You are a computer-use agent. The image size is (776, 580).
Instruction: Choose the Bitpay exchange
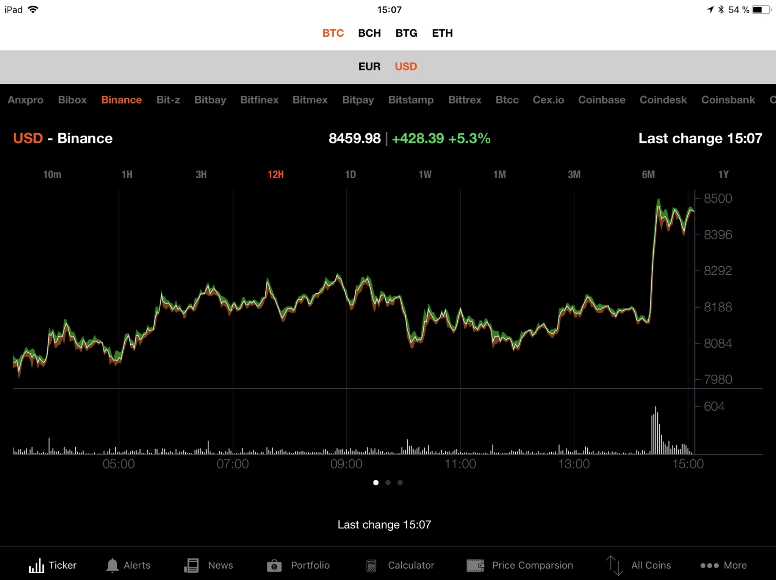[358, 100]
